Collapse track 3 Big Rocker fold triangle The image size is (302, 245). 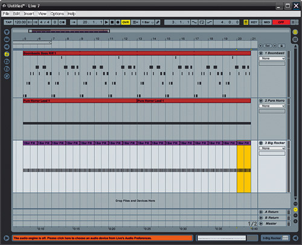click(x=261, y=143)
